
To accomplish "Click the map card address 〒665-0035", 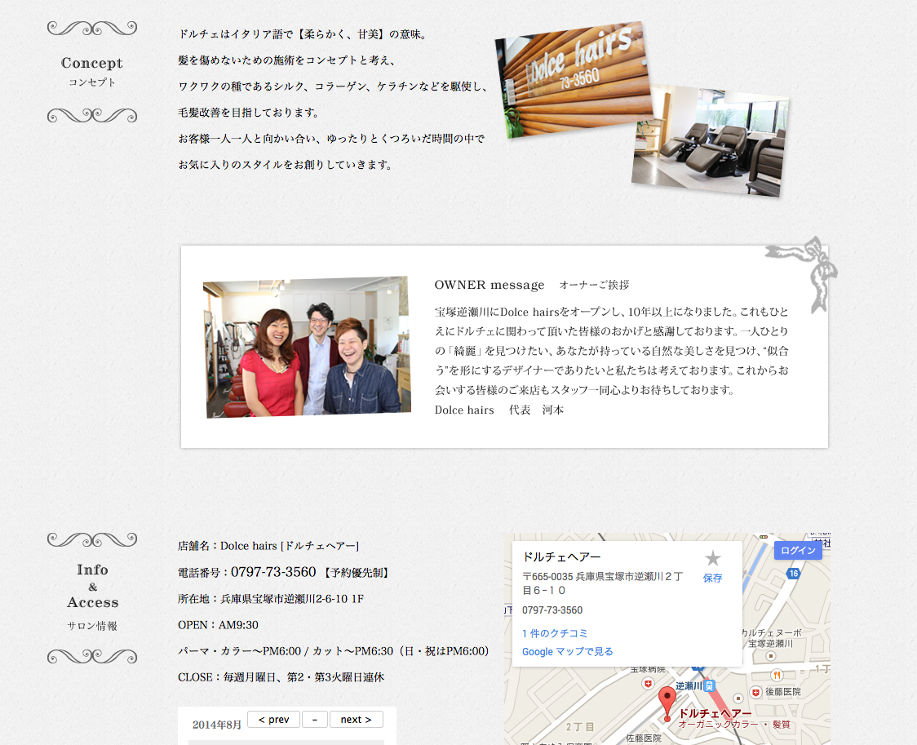I will pyautogui.click(x=602, y=583).
